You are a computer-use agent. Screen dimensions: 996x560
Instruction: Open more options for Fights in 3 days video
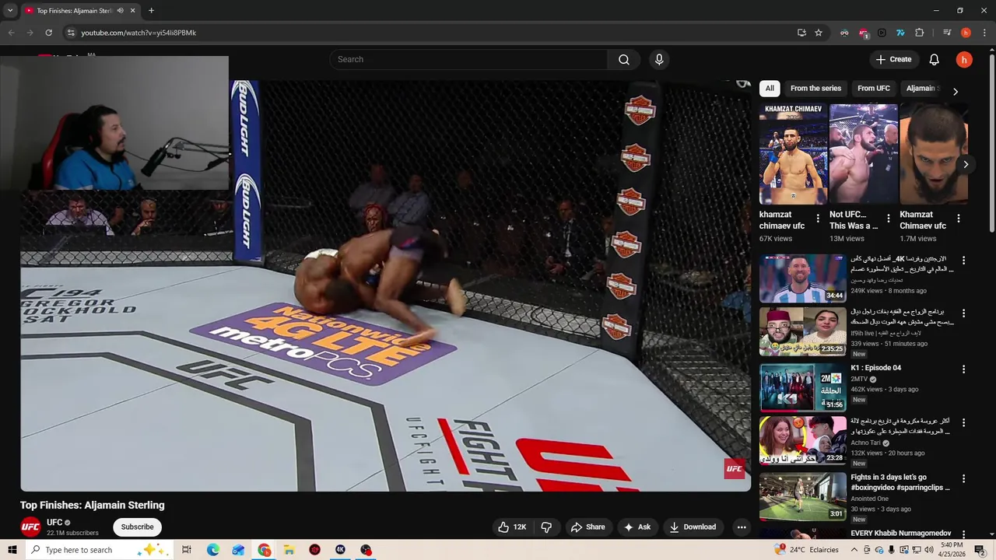963,479
